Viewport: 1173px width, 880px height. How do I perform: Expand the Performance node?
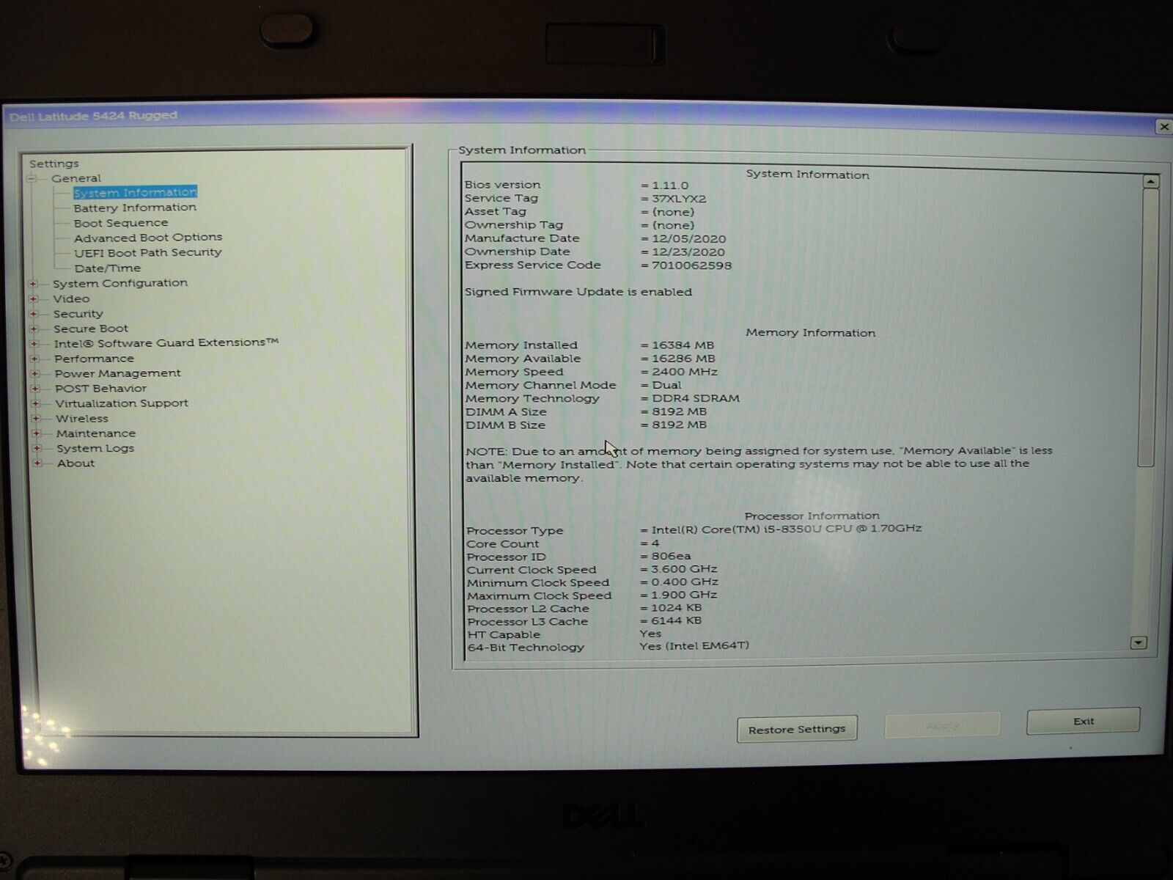point(34,359)
